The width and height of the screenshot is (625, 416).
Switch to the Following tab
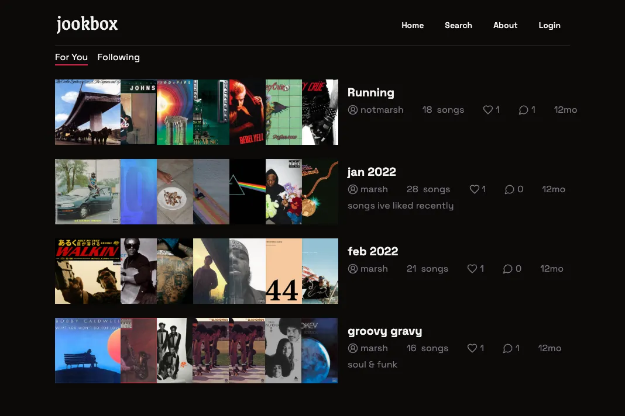click(118, 57)
